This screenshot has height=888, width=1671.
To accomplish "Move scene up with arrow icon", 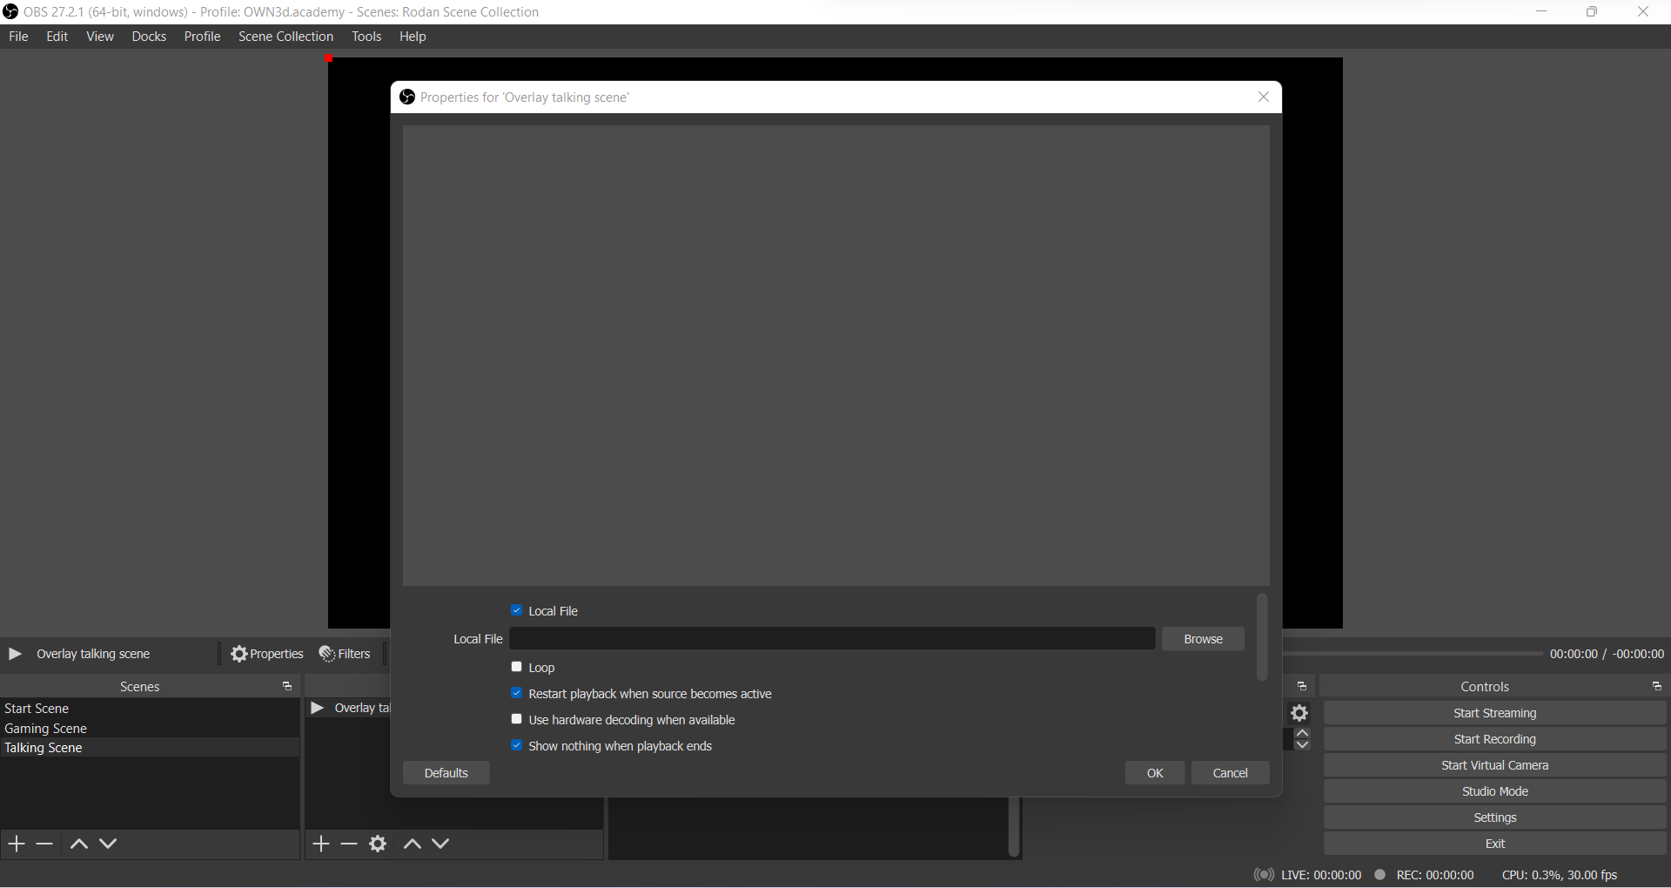I will pos(78,844).
